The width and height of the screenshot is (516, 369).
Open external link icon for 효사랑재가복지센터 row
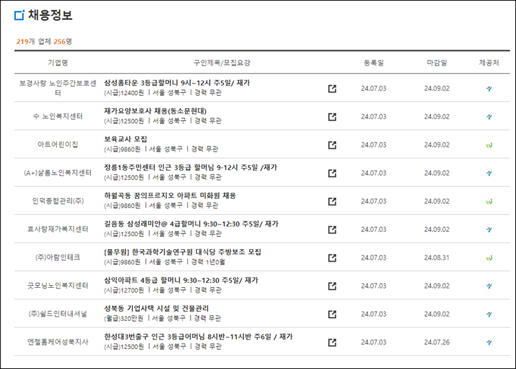[x=332, y=229]
